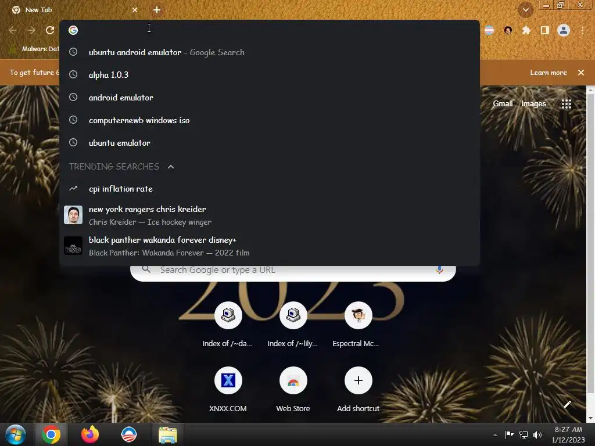595x446 pixels.
Task: Open the Windows Start menu orb
Action: (16, 434)
